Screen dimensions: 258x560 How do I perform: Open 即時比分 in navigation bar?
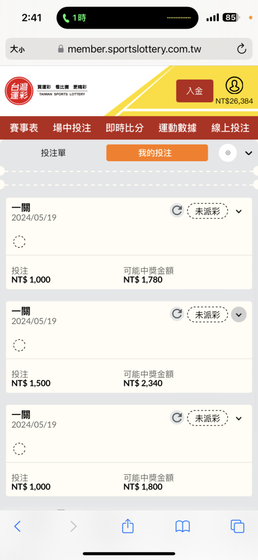(125, 128)
